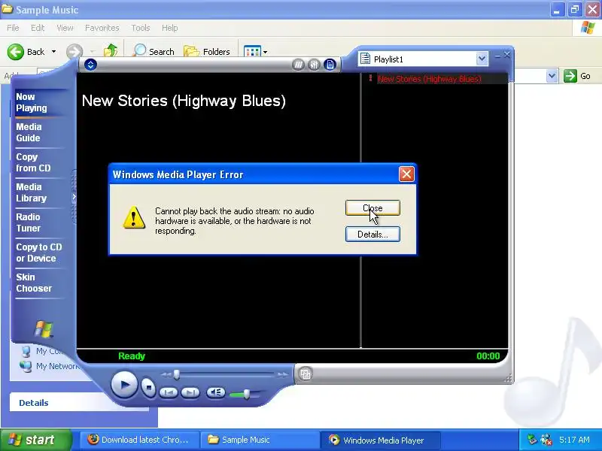Open My Network Places link in sidebar
The width and height of the screenshot is (602, 451).
[x=50, y=366]
